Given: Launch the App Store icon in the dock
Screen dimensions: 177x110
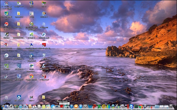Looking at the screenshot, I should [81, 106].
